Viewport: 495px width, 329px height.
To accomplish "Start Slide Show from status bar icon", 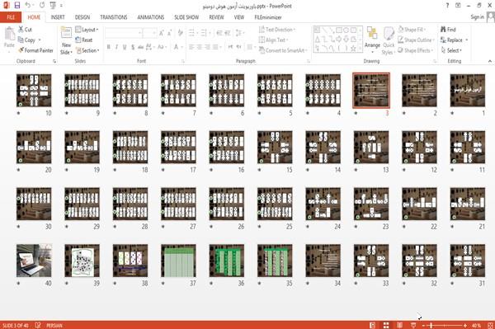I will pos(413,325).
